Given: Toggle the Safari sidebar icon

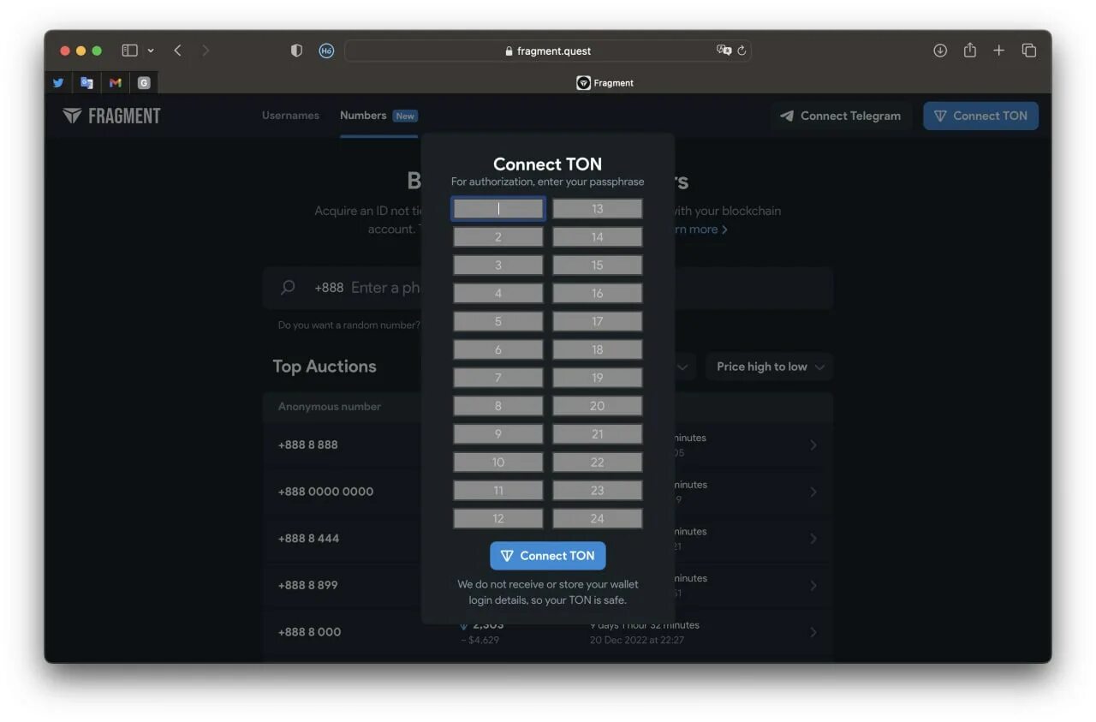Looking at the screenshot, I should [129, 51].
